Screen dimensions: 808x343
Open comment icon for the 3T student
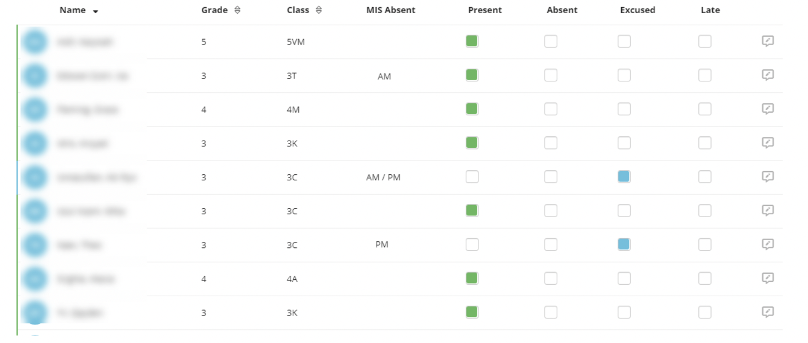tap(768, 75)
